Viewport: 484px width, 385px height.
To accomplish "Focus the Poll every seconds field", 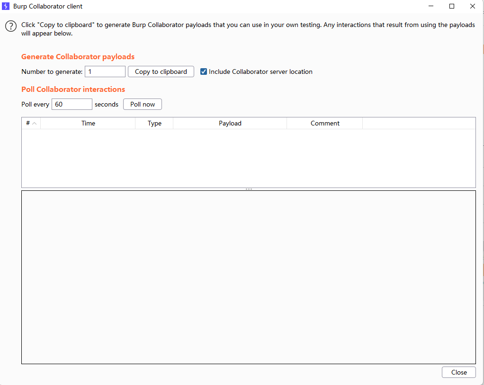I will coord(72,104).
